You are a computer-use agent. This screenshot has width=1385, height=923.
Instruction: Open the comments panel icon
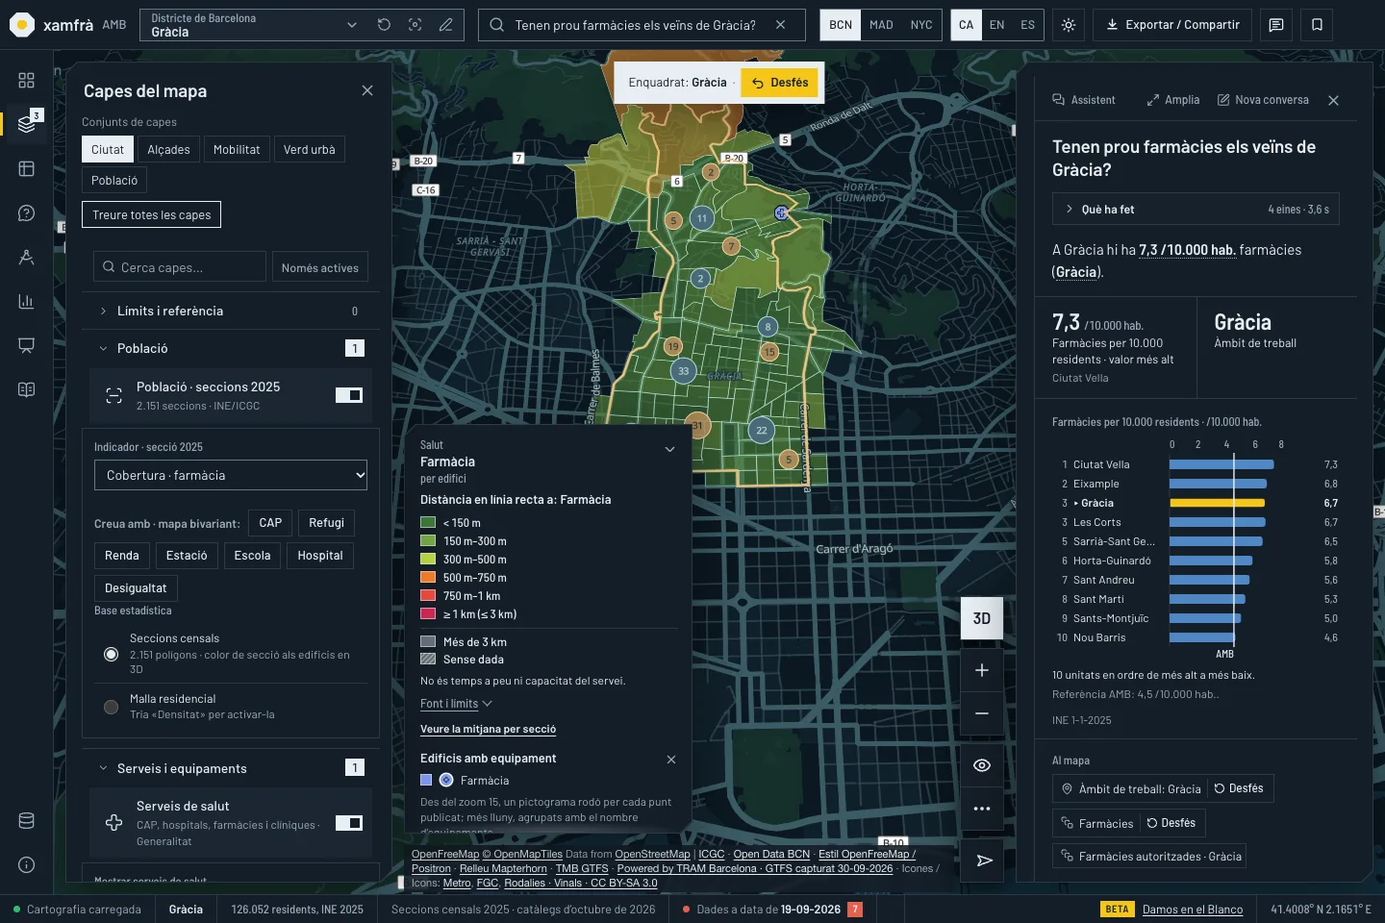coord(1276,25)
